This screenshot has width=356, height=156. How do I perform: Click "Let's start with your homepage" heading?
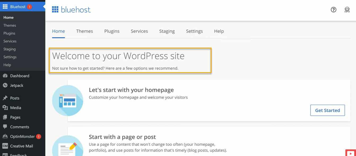pyautogui.click(x=131, y=90)
